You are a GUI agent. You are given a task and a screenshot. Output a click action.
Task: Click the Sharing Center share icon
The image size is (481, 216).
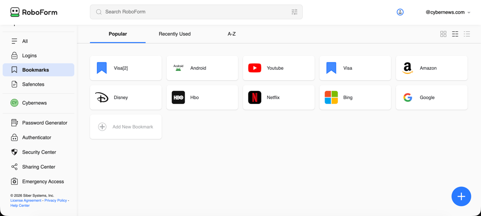point(14,167)
